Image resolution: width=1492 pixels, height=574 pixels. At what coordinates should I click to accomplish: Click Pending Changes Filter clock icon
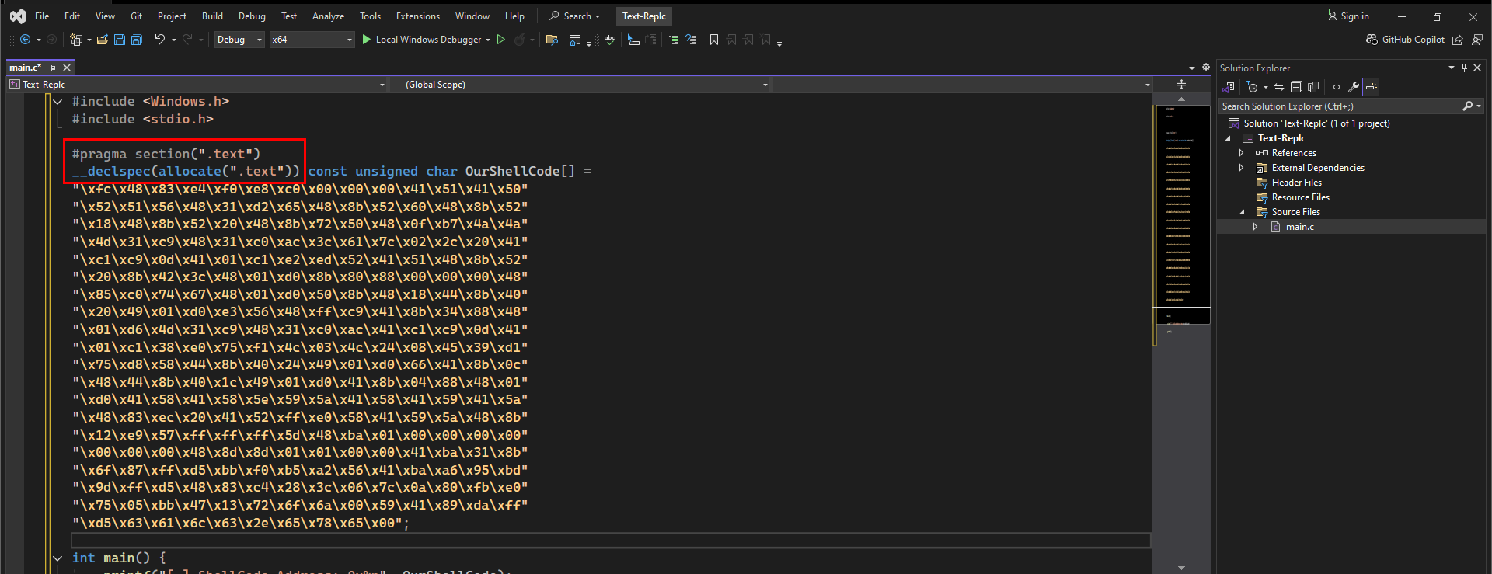[x=1252, y=87]
